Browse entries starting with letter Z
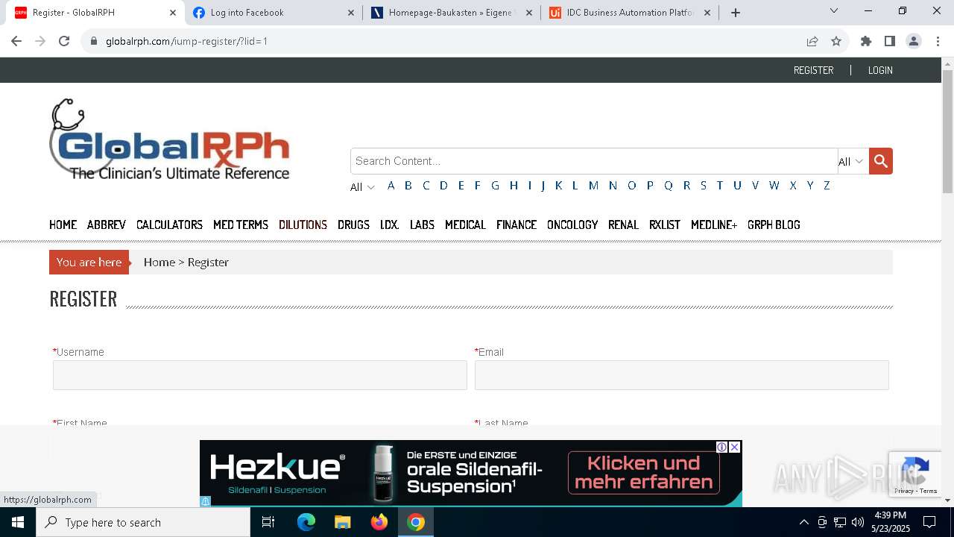This screenshot has width=954, height=537. point(827,186)
